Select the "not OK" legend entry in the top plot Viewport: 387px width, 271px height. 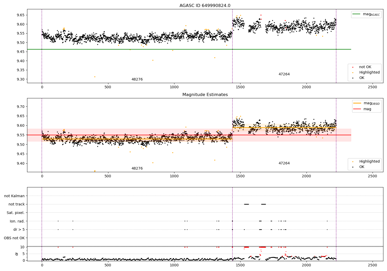click(365, 67)
